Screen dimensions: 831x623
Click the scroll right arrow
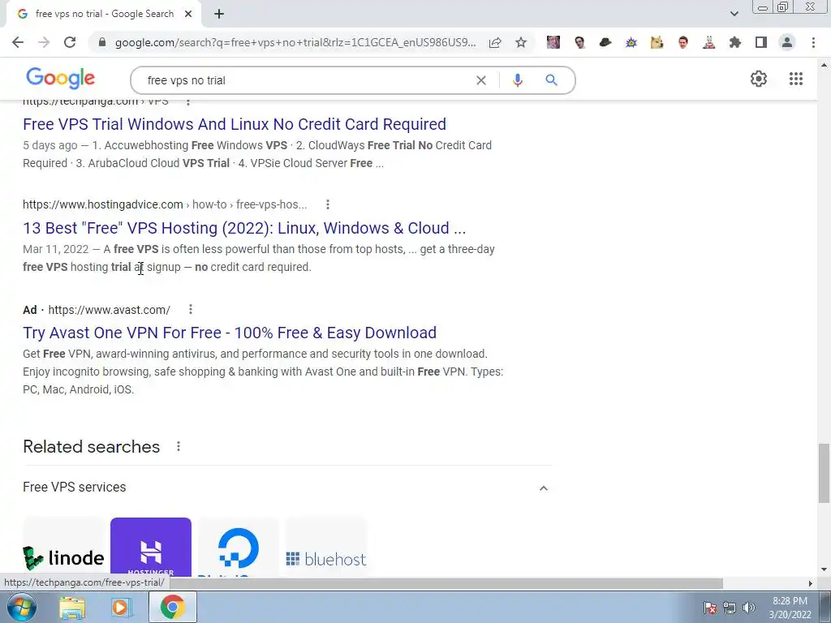[x=810, y=583]
